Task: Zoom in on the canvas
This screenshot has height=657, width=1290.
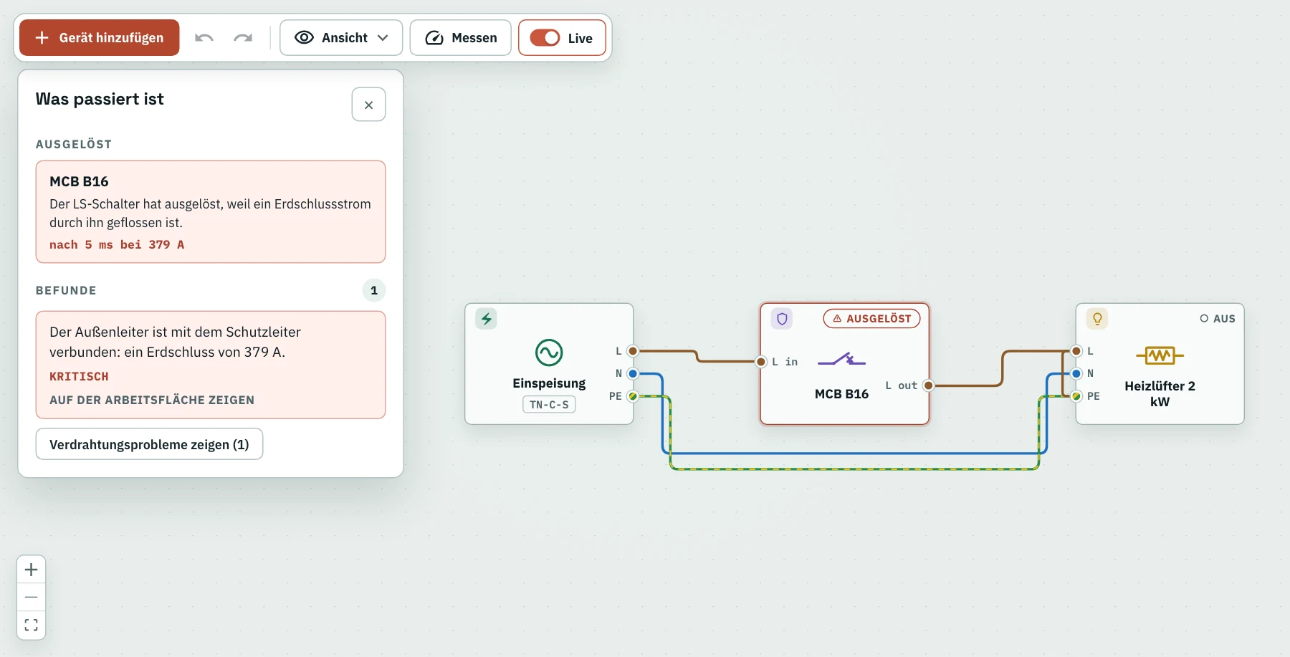Action: [x=31, y=570]
